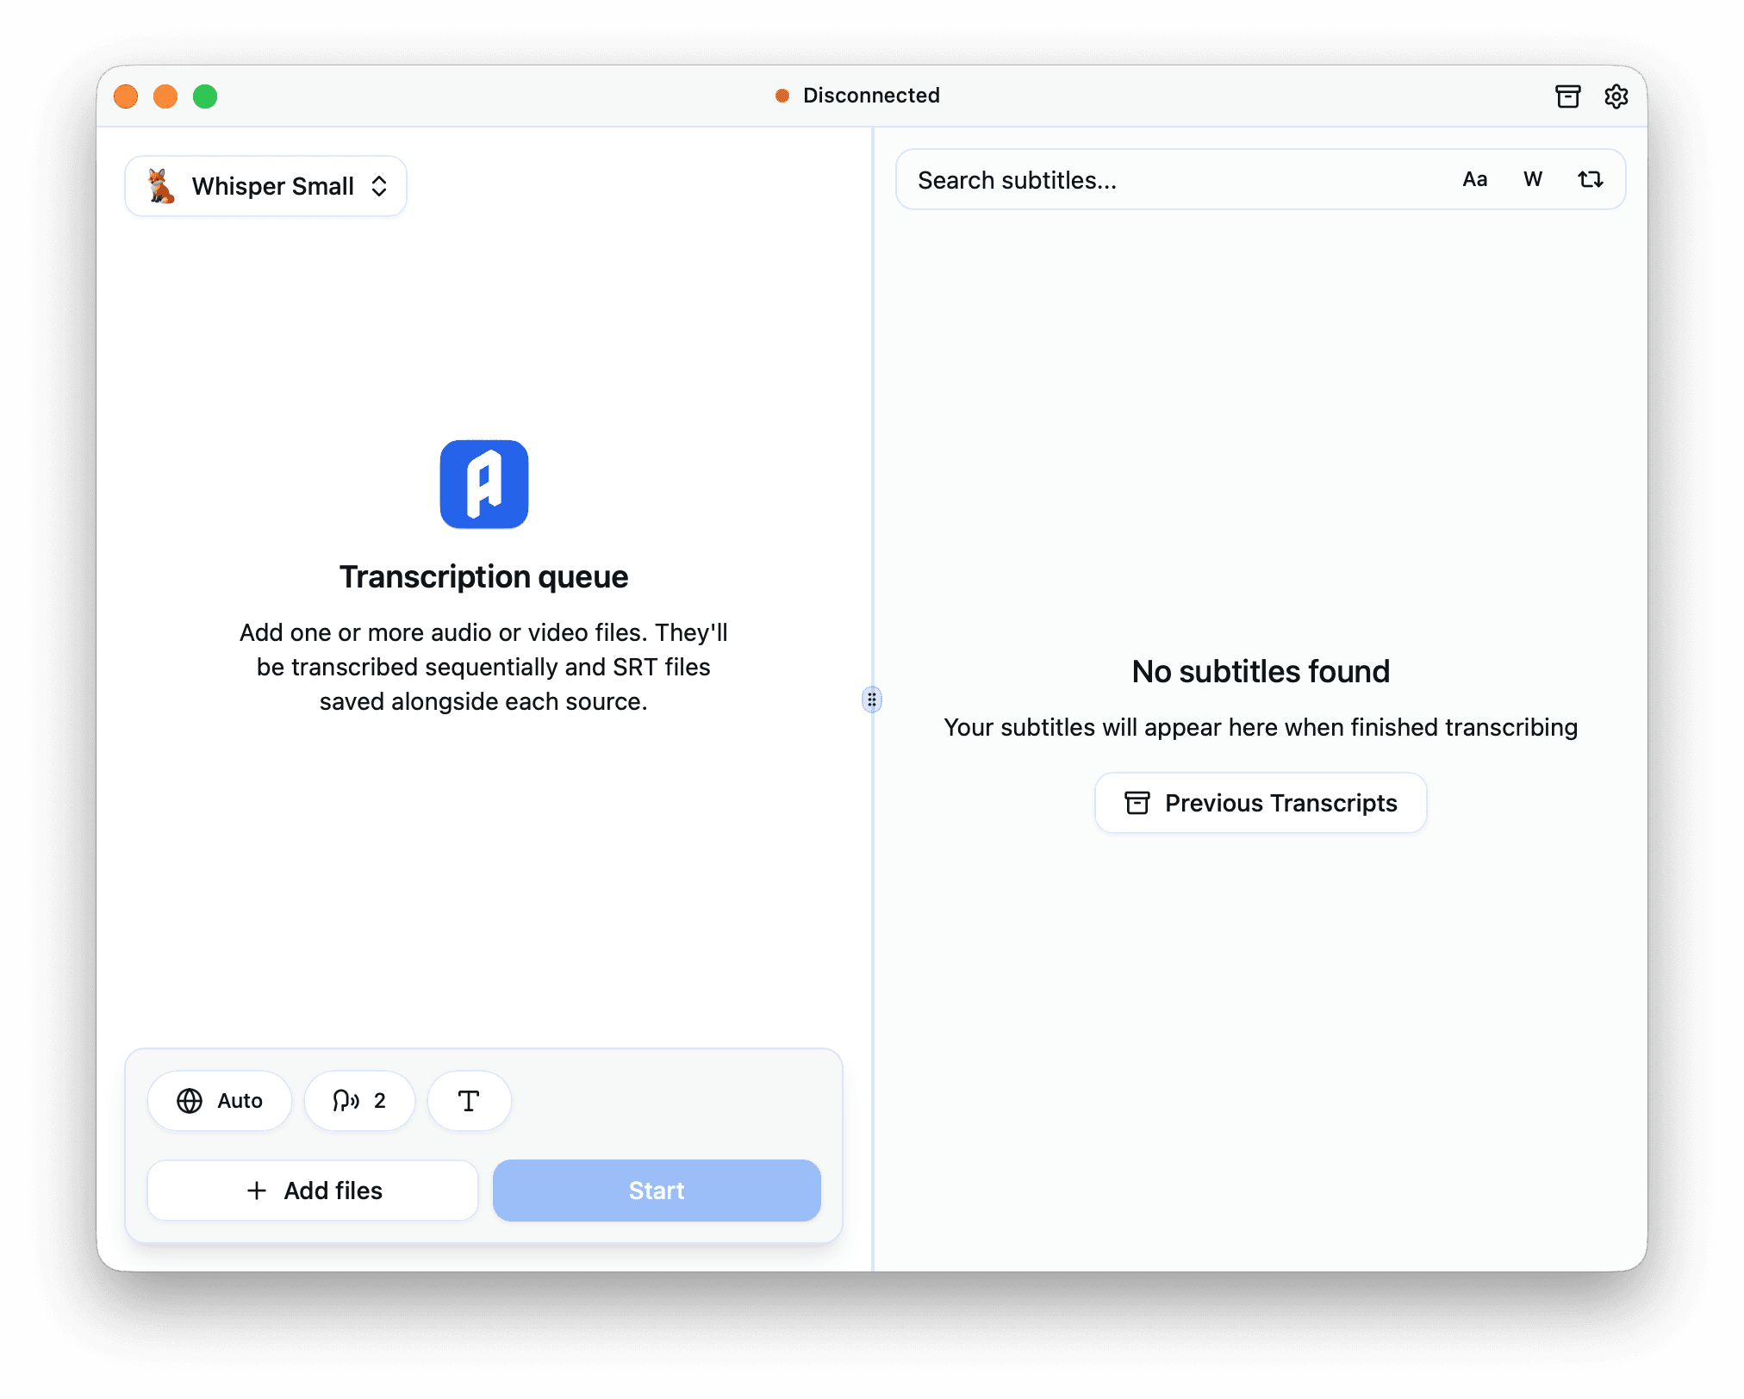Toggle match case (Aa) search option
The height and width of the screenshot is (1399, 1744).
(x=1474, y=179)
